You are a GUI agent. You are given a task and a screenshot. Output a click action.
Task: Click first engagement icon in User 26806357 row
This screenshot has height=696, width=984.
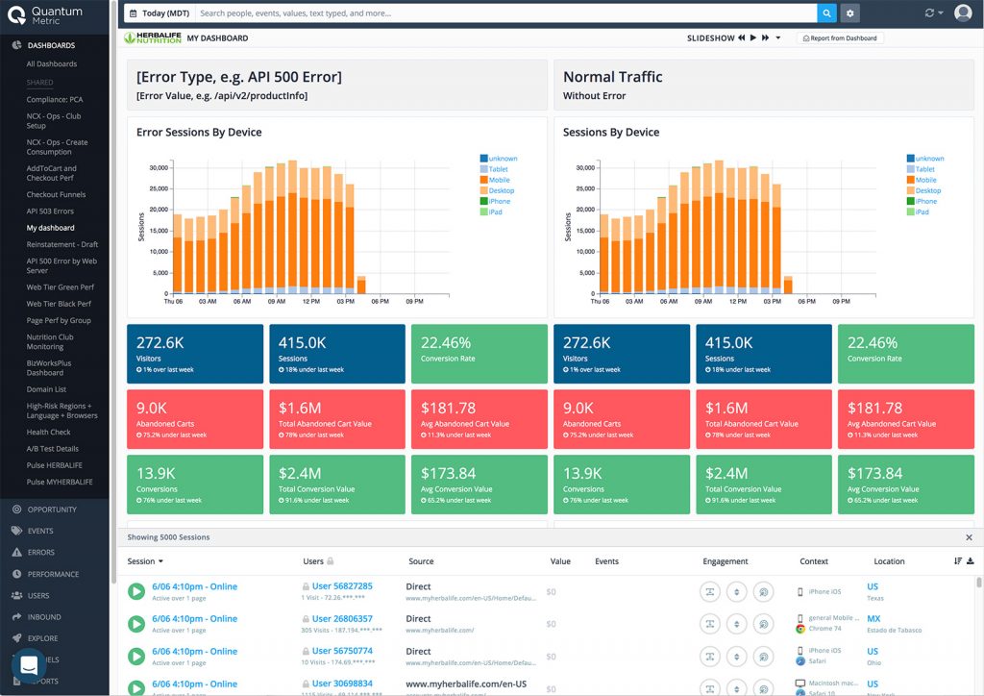pos(710,624)
